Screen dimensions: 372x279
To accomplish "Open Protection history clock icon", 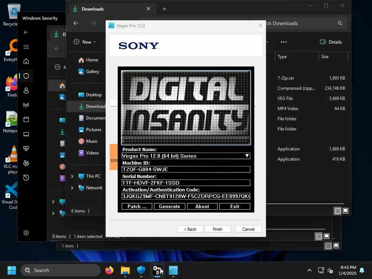I will point(26,177).
